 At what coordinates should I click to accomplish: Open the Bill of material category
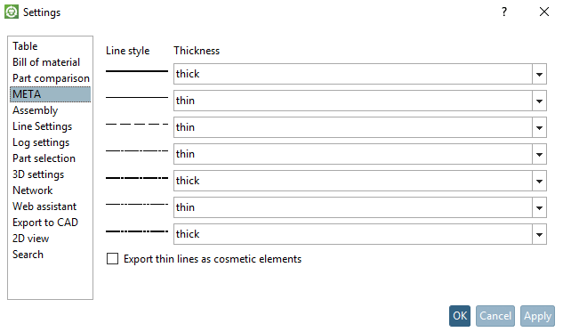46,62
